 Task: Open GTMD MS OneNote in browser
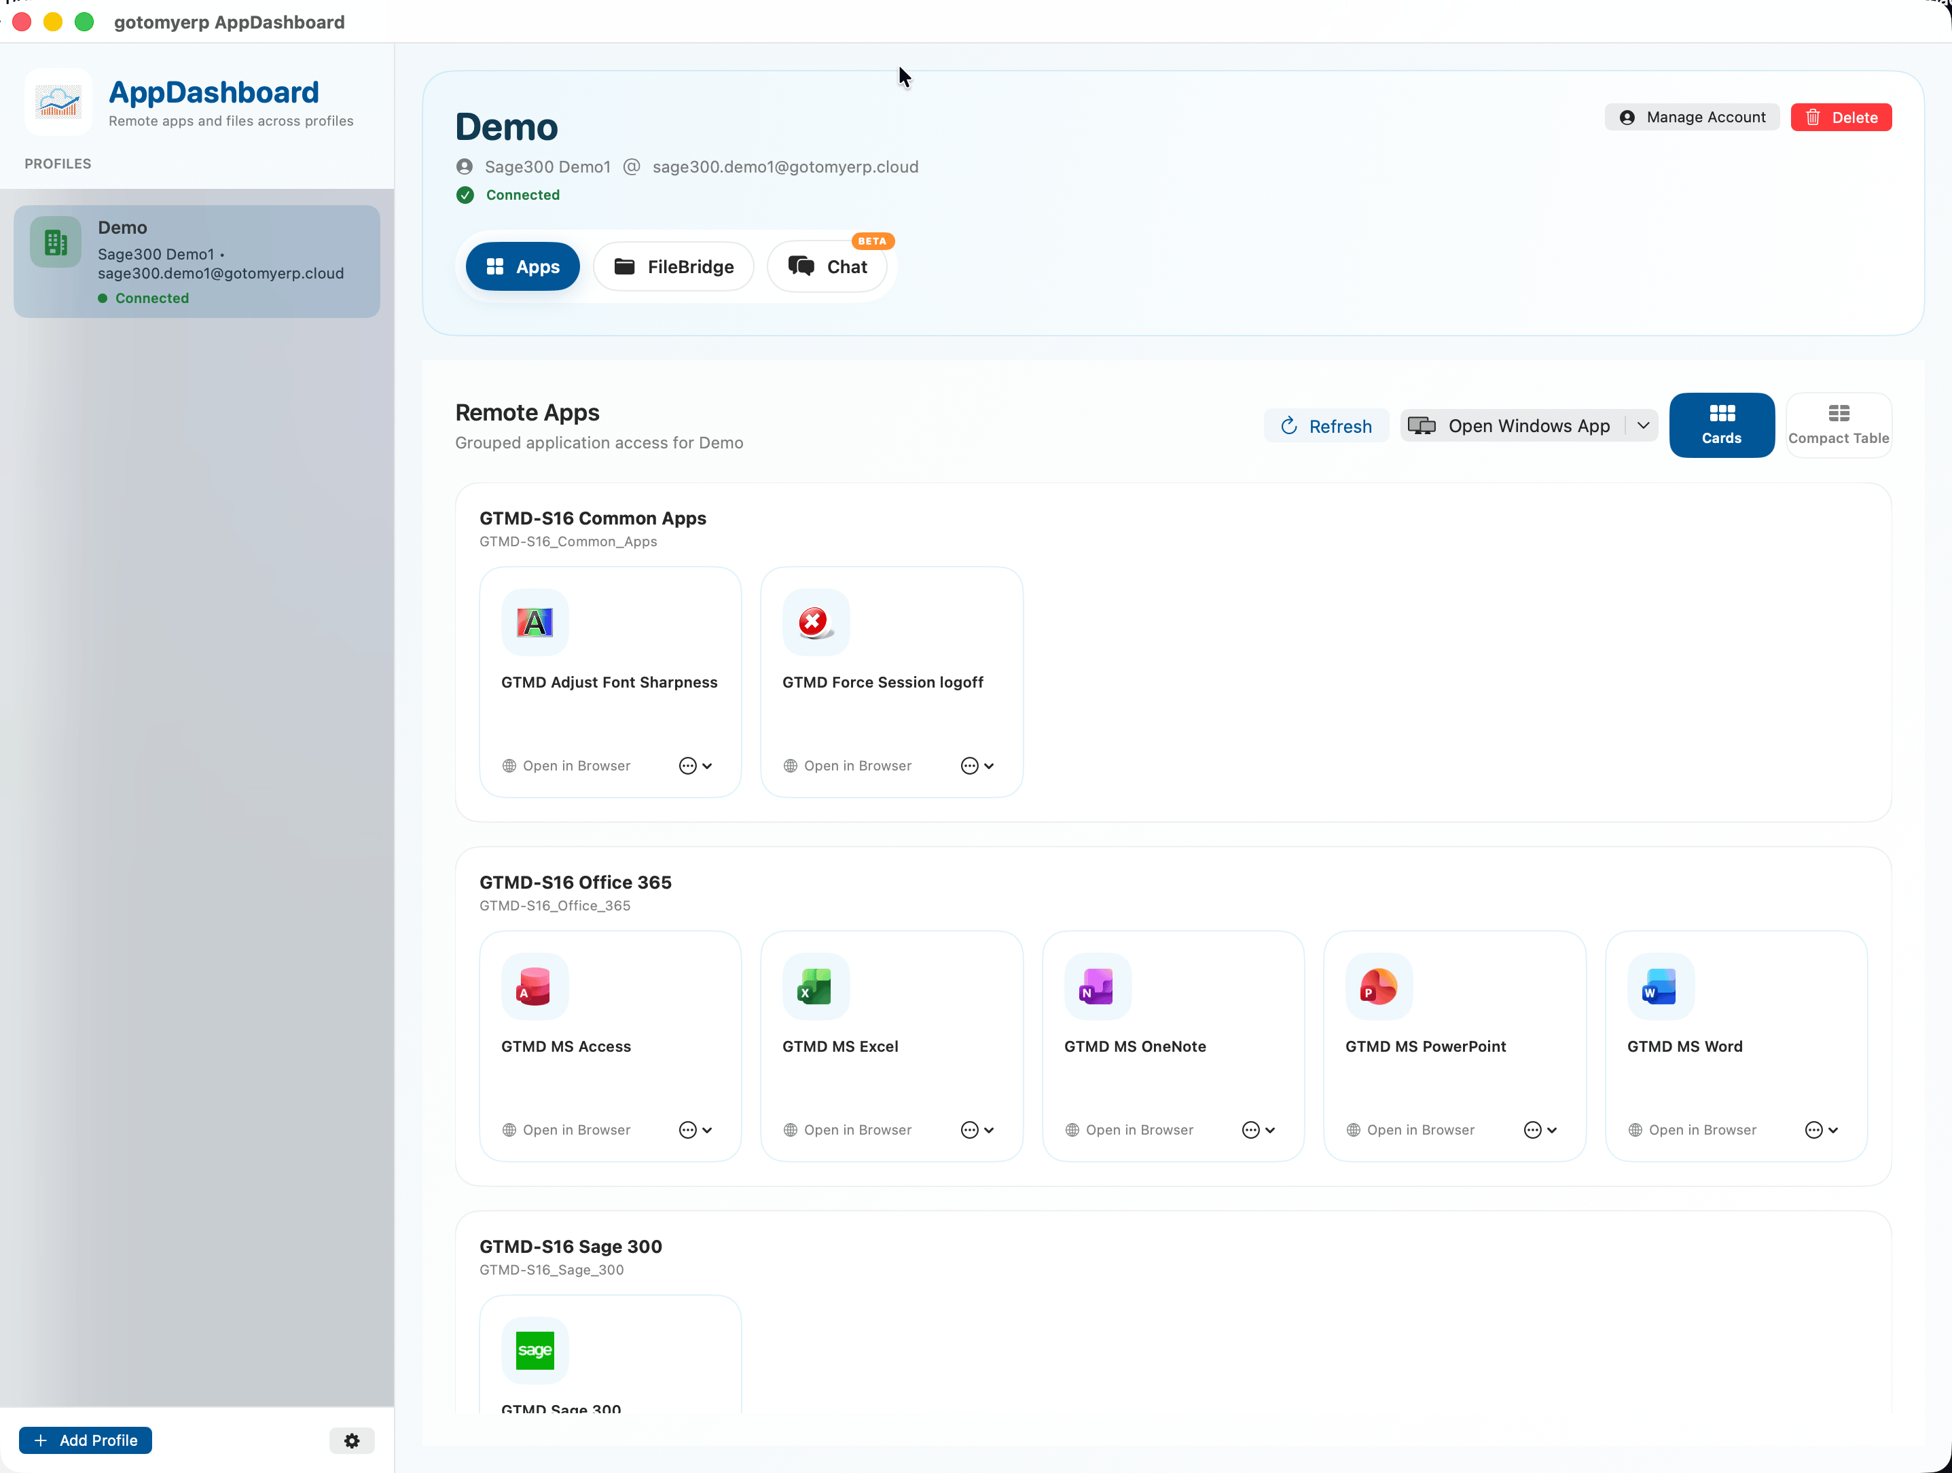1129,1130
